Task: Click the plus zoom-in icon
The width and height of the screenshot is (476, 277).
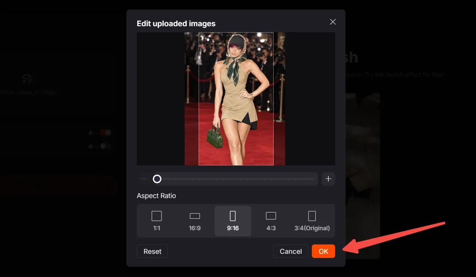Action: (x=328, y=179)
